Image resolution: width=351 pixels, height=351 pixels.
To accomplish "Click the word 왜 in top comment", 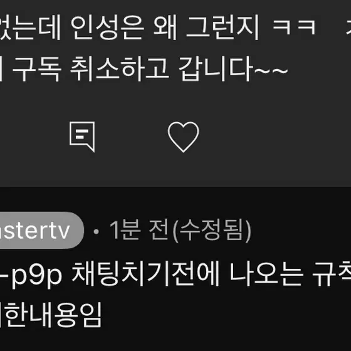I will 165,28.
